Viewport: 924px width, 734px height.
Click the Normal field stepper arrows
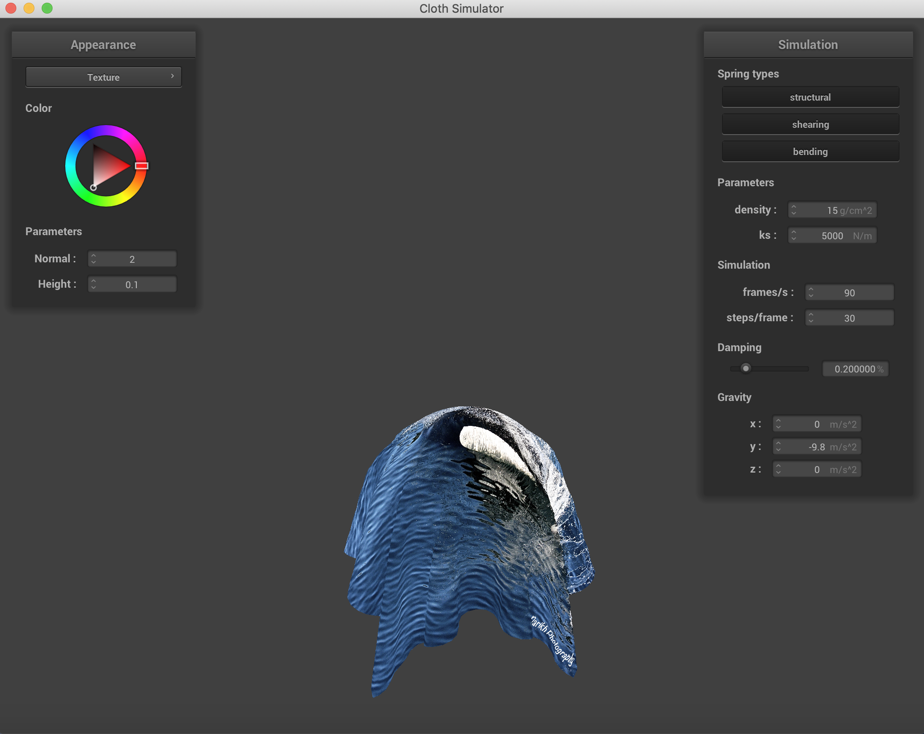pyautogui.click(x=93, y=259)
